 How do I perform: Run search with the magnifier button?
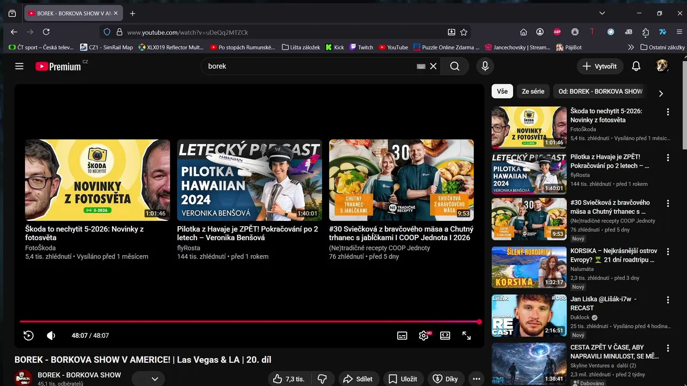click(x=455, y=66)
